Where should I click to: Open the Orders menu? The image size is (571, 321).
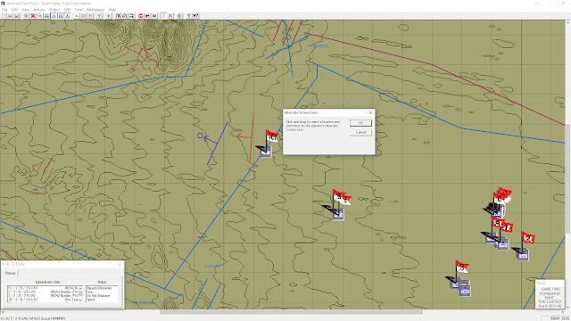tap(54, 10)
